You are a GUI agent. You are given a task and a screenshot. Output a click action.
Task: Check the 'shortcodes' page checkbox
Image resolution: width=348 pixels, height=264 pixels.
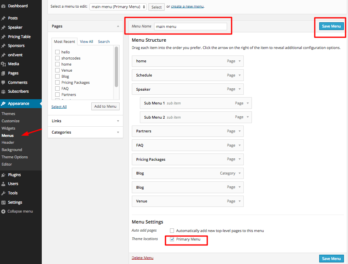coord(58,58)
